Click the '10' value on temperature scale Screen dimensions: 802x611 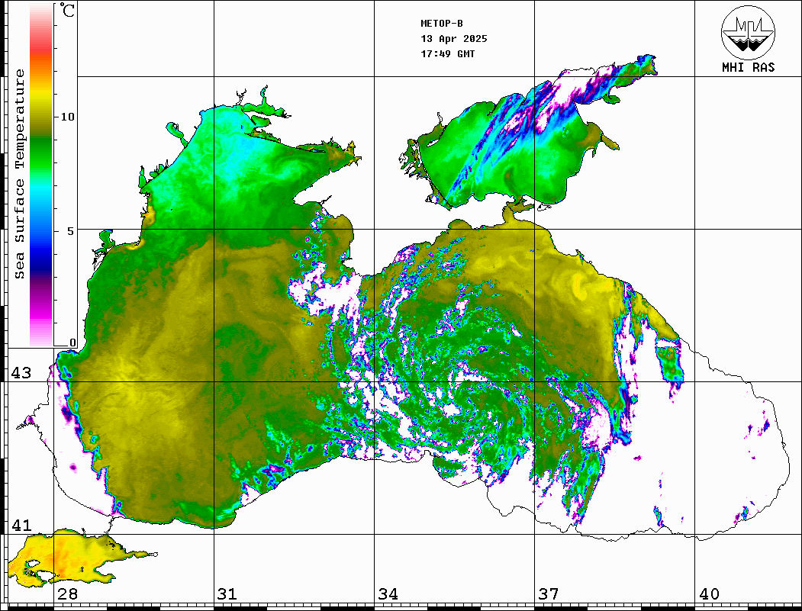[x=67, y=117]
